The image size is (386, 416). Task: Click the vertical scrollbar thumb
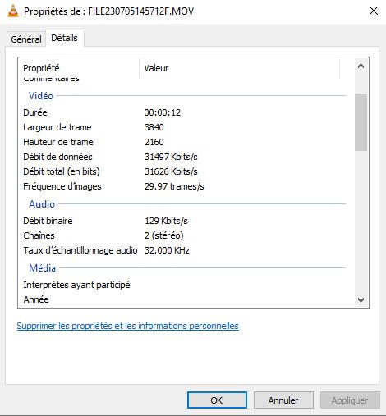361,122
